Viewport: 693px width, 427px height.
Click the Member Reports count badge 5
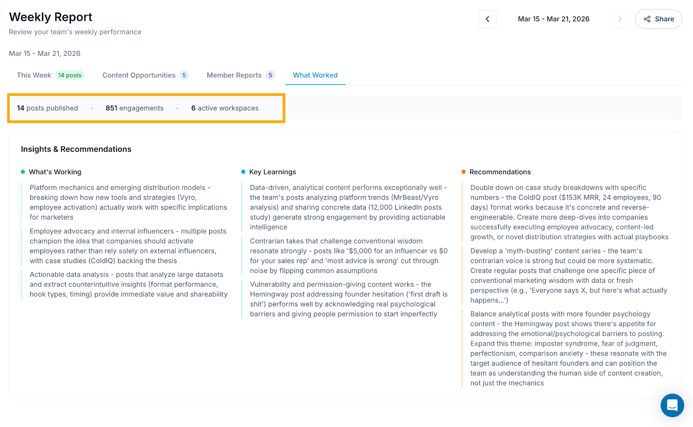click(x=270, y=75)
